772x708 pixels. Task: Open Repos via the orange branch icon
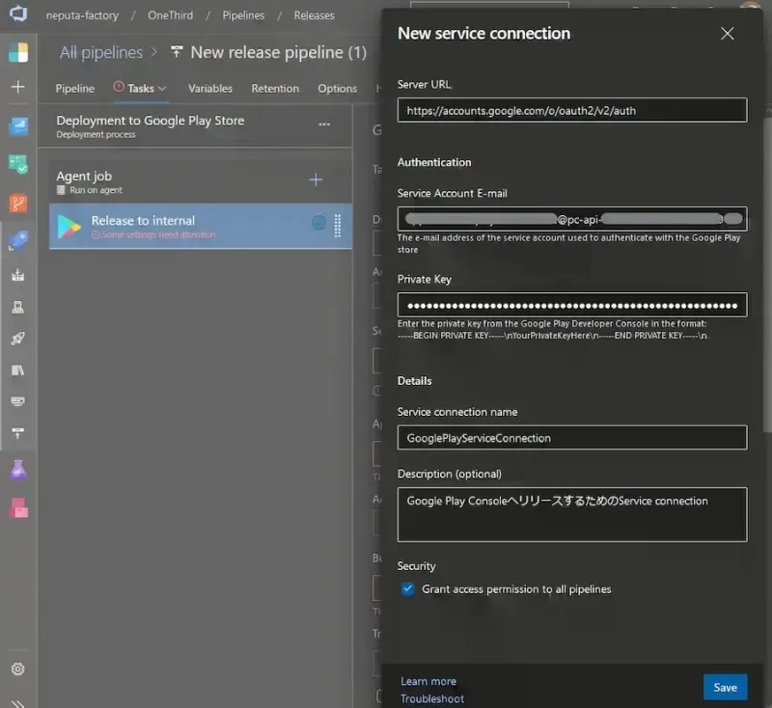click(18, 204)
